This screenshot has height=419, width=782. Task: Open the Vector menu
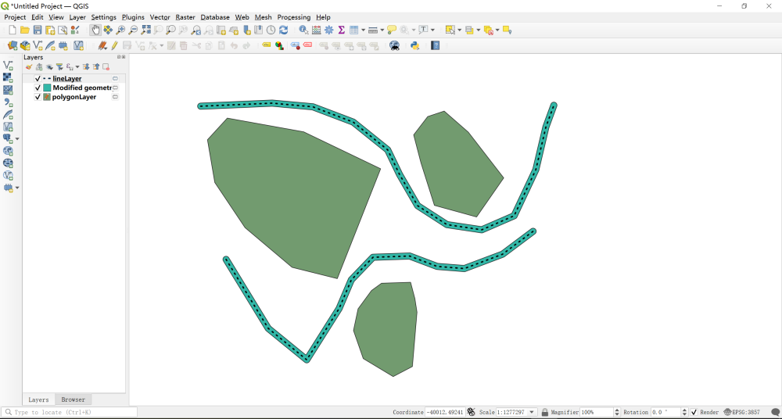click(x=160, y=17)
